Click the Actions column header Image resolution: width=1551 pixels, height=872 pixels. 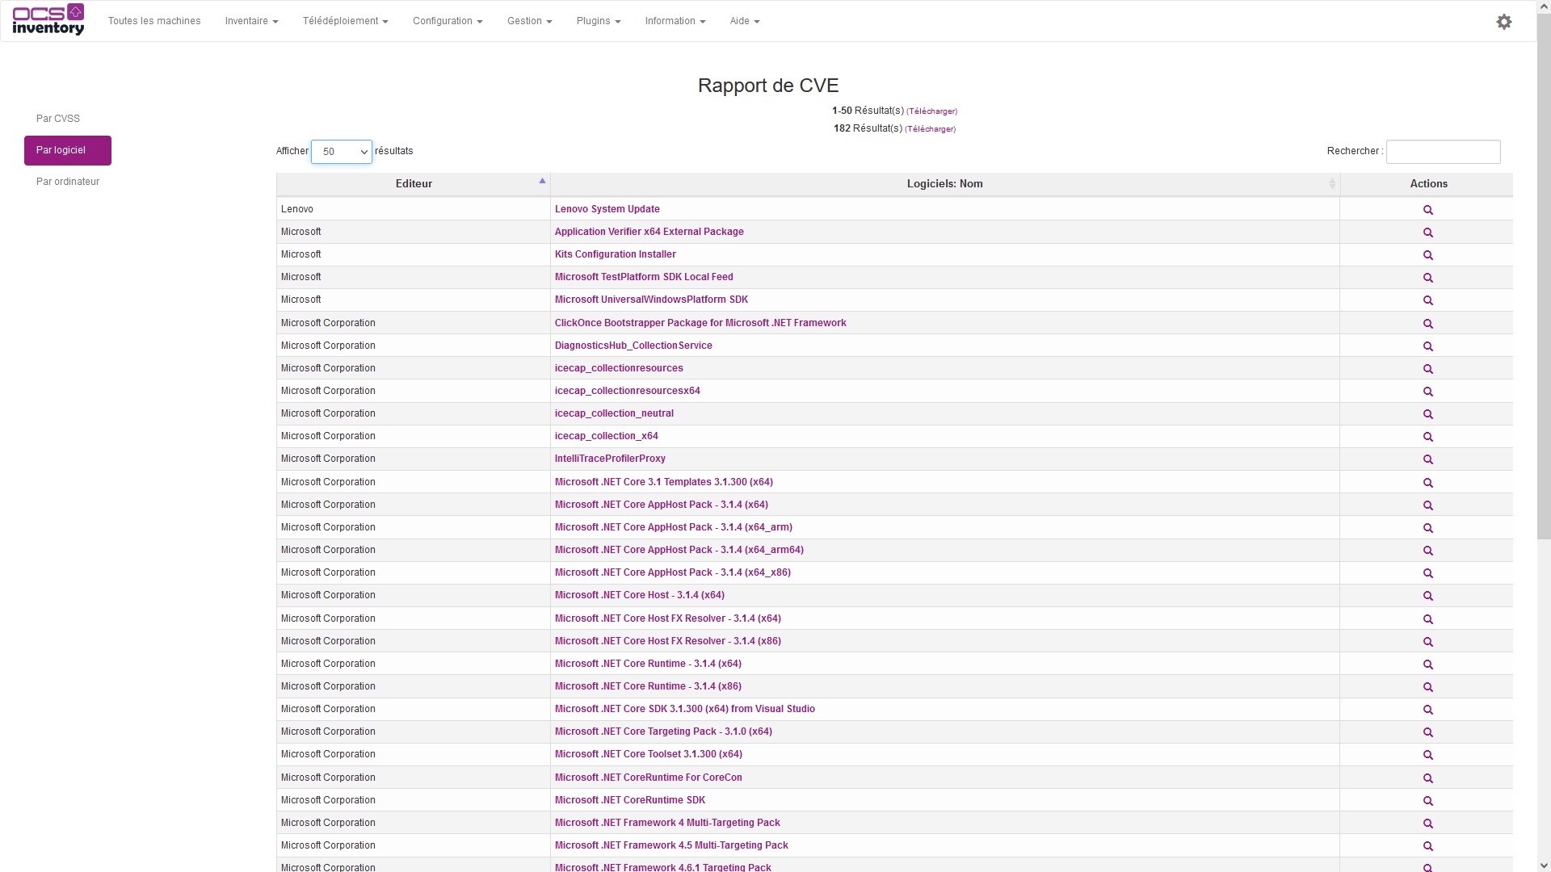[x=1428, y=184]
